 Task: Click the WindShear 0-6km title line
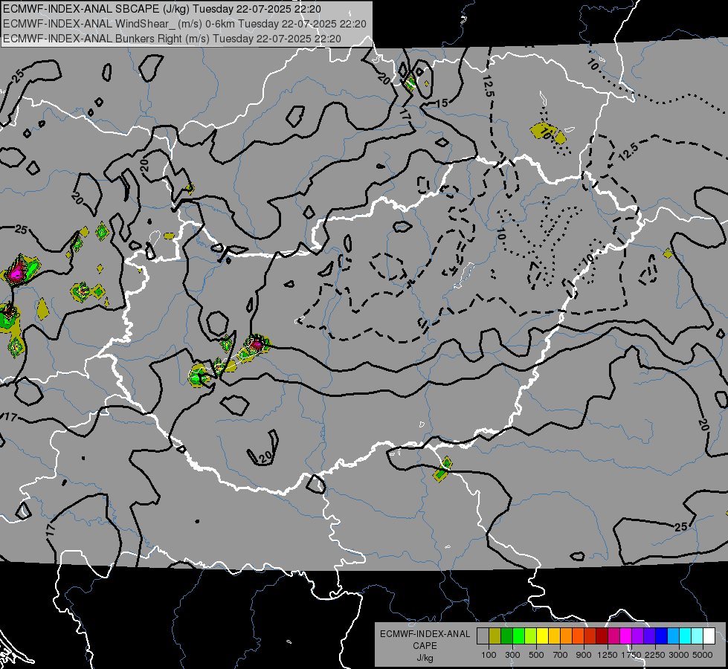click(x=184, y=24)
